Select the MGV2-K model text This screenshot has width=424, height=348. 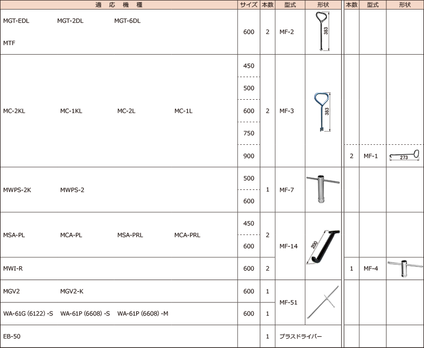click(72, 291)
